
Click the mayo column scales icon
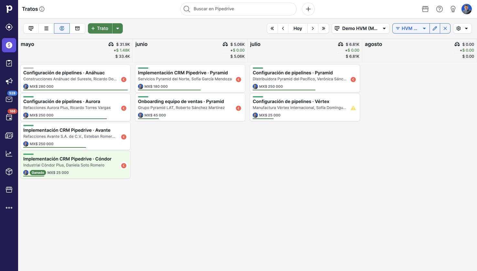111,44
